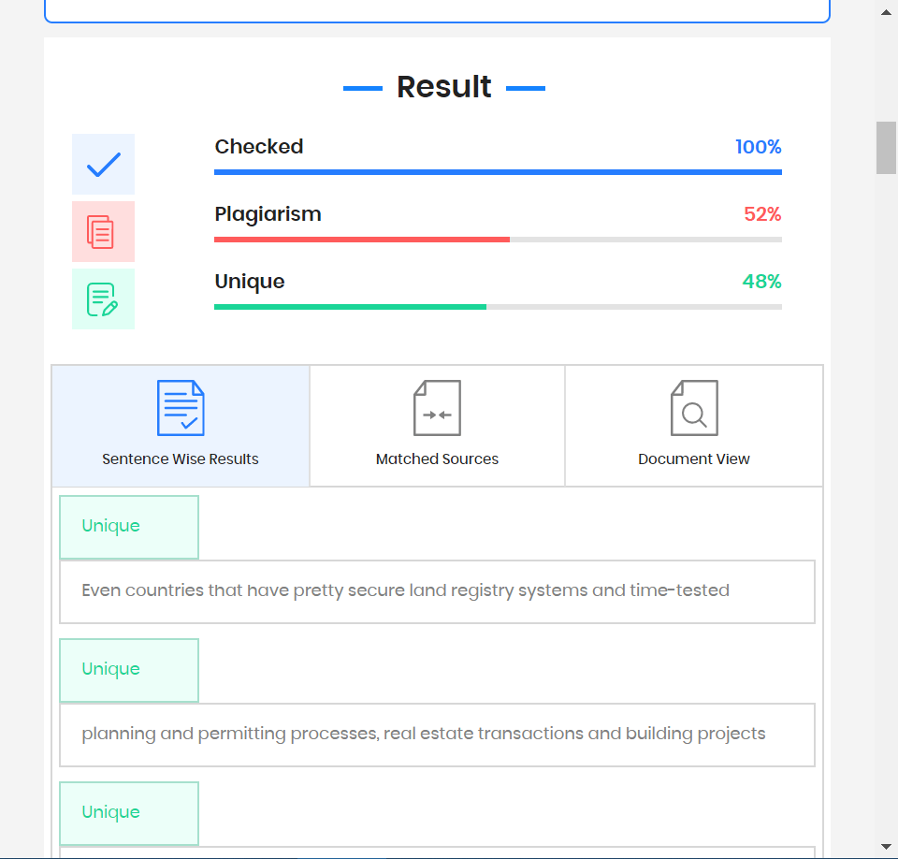The height and width of the screenshot is (859, 898).
Task: Click the first Unique label badge
Action: [129, 526]
